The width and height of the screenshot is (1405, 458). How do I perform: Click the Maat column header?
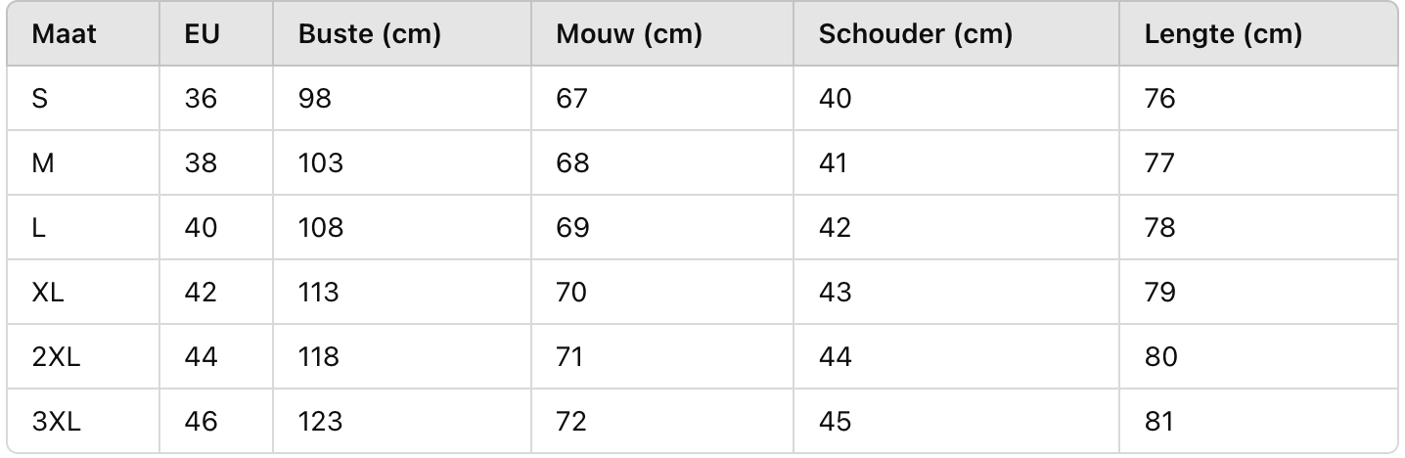tap(83, 34)
